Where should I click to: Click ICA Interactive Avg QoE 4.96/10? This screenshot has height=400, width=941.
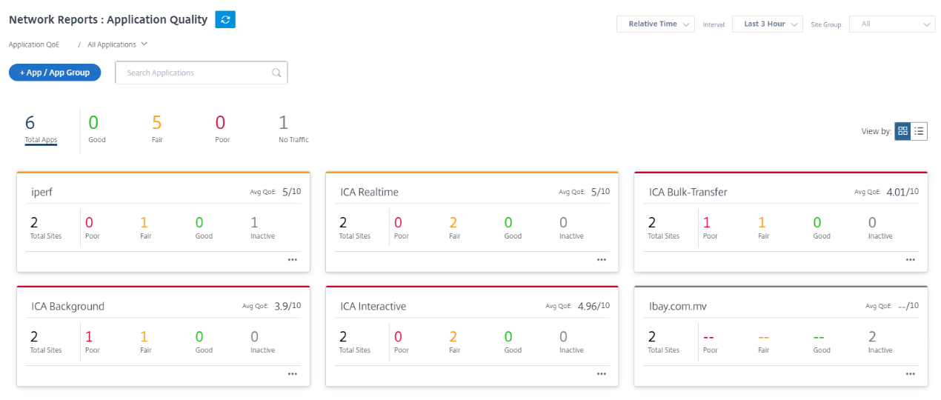tap(594, 305)
